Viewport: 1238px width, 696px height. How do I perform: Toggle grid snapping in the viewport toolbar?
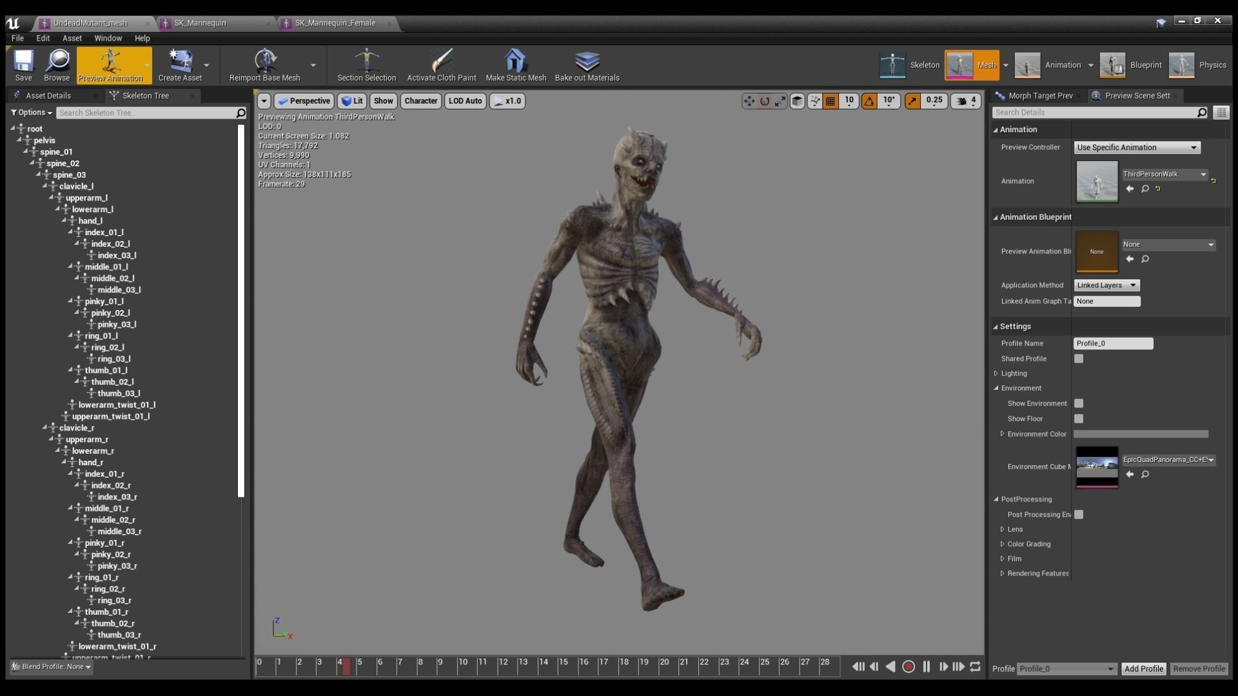[830, 101]
